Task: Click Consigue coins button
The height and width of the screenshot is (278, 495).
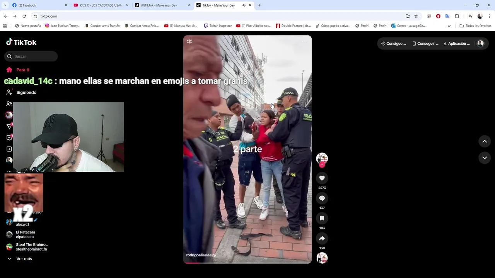Action: [x=394, y=44]
